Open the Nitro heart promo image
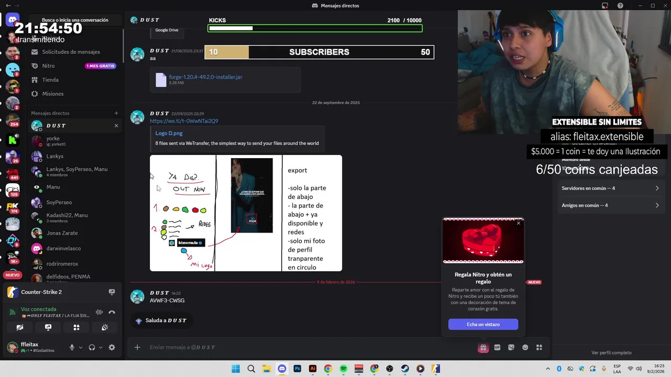Screen dimensions: 671x377 click(x=483, y=241)
